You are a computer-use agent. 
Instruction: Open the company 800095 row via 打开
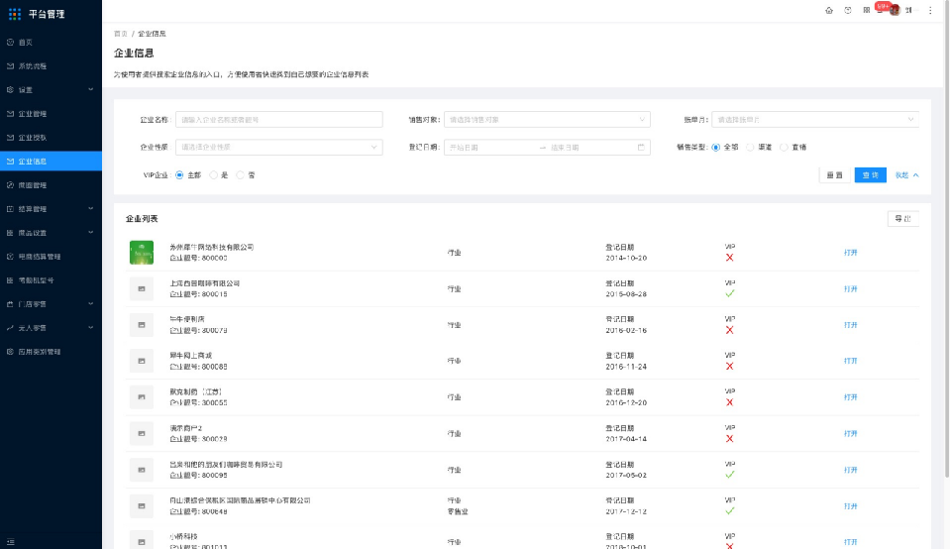[851, 470]
